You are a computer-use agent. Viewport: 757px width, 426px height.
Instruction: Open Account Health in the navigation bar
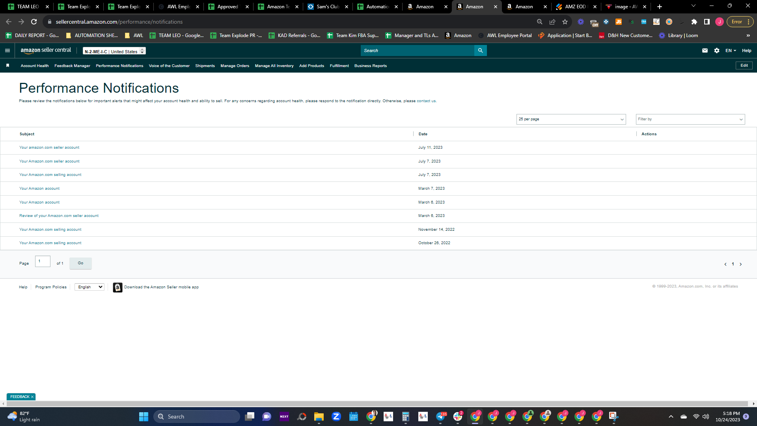(35, 66)
